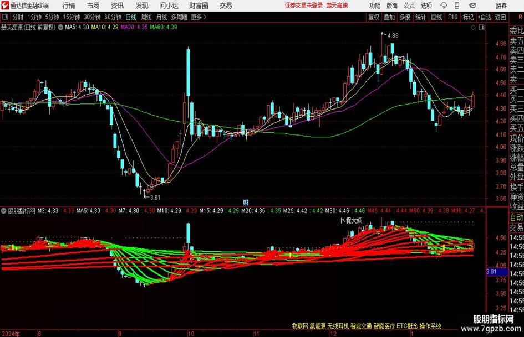
Task: Open the 多周期 multi-period view
Action: tap(179, 17)
